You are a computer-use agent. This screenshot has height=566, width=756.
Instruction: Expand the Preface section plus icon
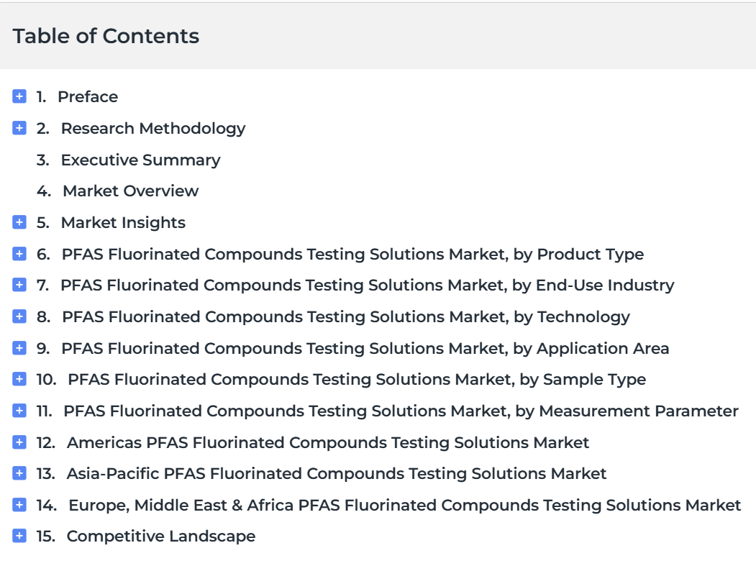click(x=19, y=96)
